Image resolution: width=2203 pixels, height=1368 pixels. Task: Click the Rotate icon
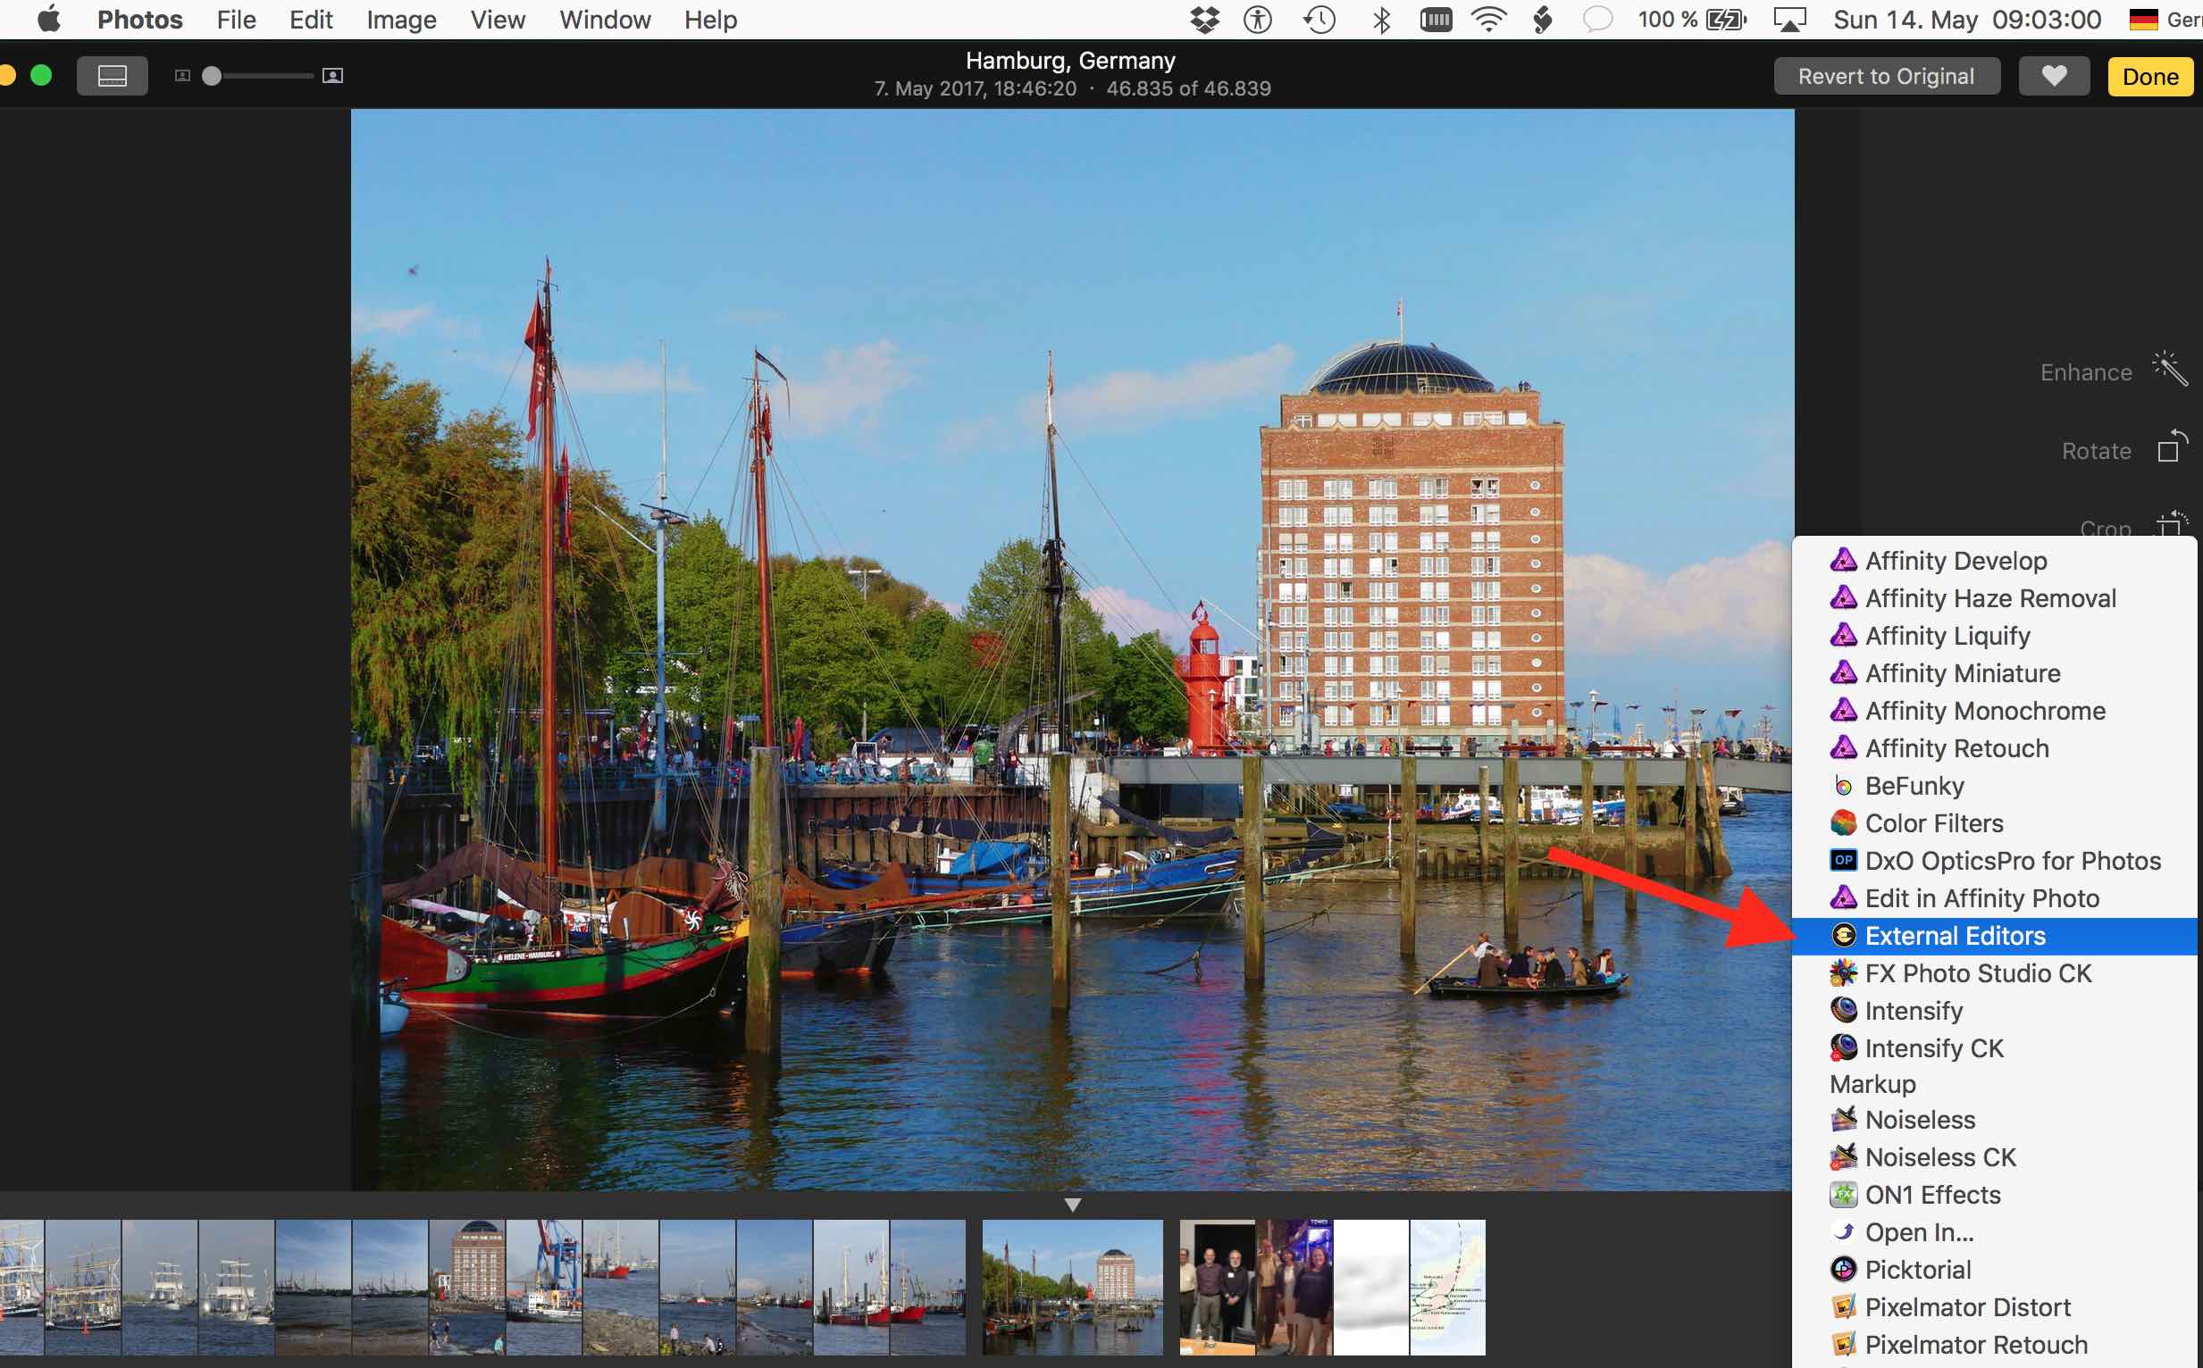2171,448
